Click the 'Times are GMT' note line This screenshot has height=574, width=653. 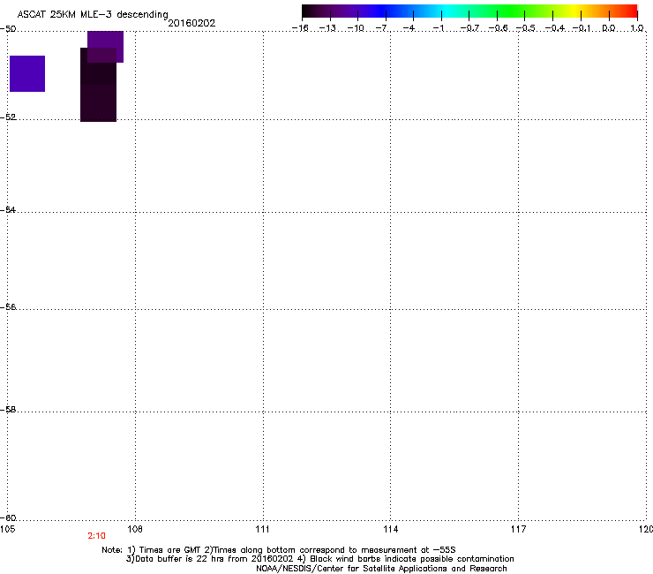click(279, 550)
